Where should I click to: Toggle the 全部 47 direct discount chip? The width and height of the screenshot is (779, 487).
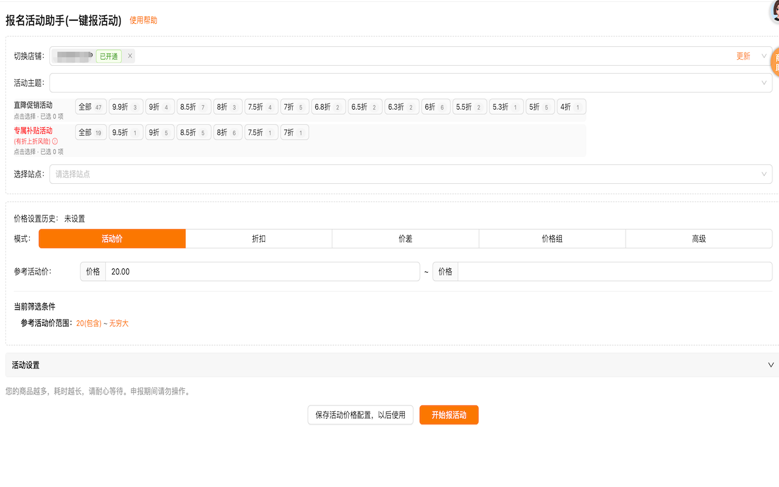coord(91,107)
